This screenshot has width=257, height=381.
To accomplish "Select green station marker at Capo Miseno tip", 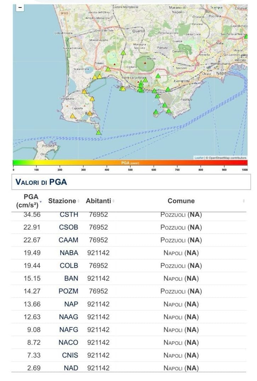I will 98,132.
